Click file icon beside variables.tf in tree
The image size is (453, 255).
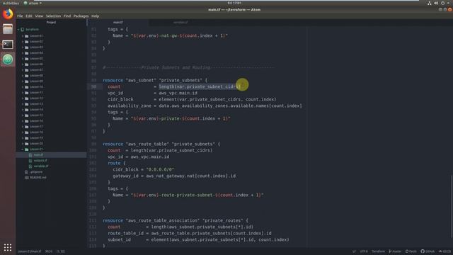click(30, 166)
